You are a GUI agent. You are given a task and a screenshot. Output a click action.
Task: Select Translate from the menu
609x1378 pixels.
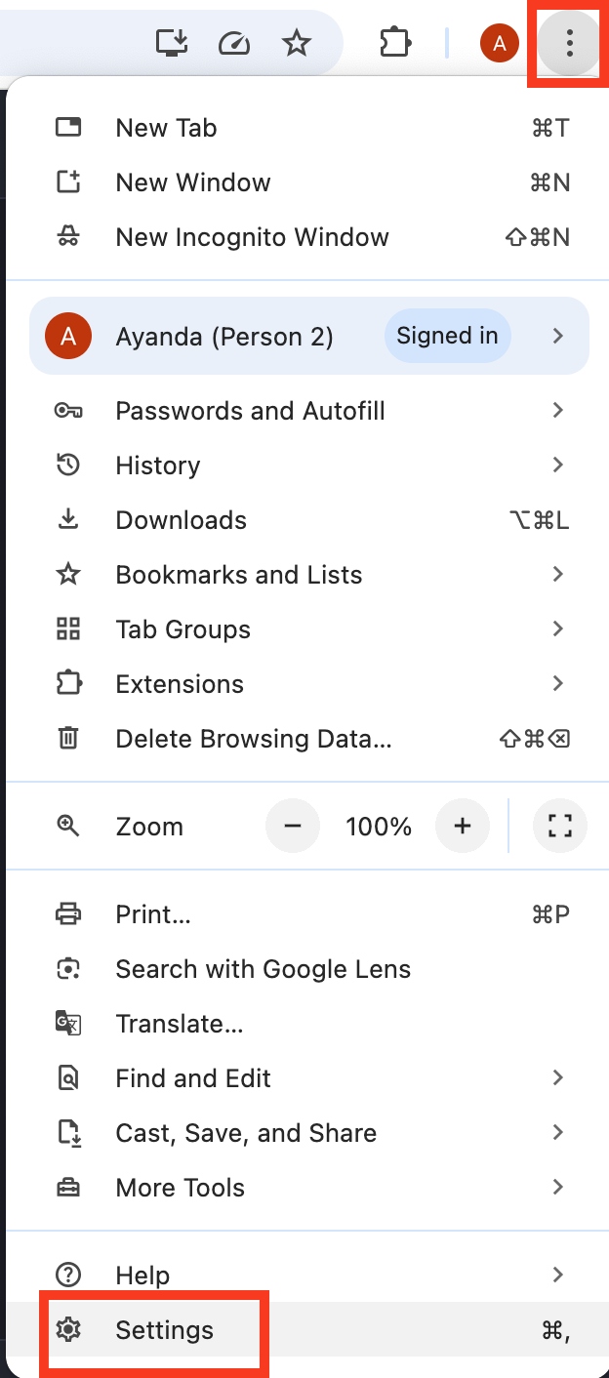(180, 1024)
